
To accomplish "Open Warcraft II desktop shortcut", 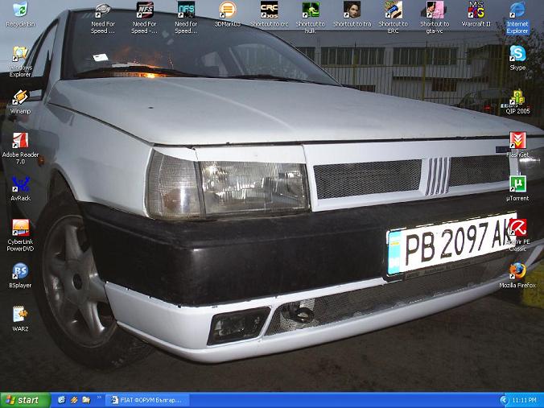I will tap(476, 11).
